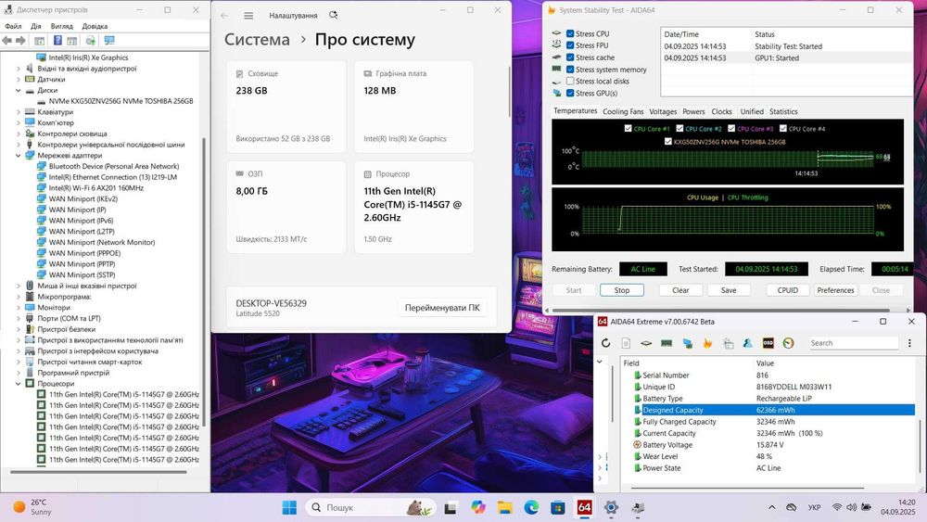Open the gauge benchmark icon in AIDA64 toolbar
The height and width of the screenshot is (522, 927).
click(788, 343)
